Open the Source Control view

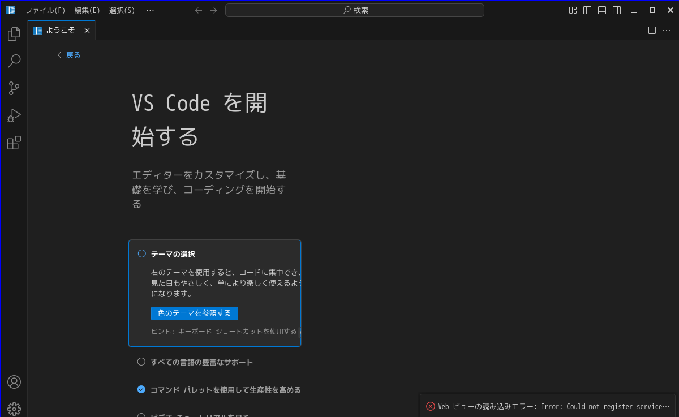14,88
